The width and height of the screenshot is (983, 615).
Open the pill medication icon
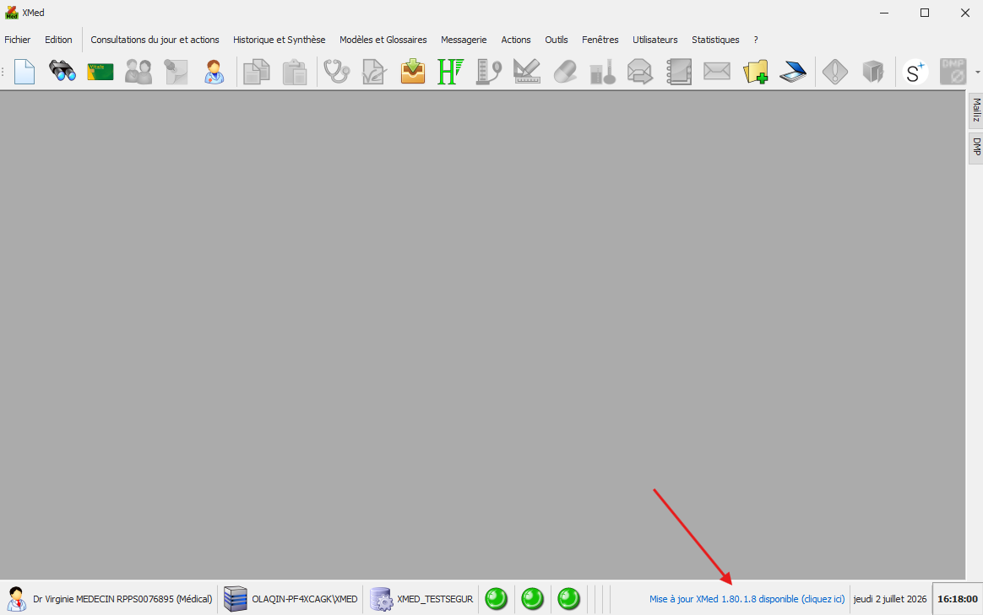(x=565, y=72)
